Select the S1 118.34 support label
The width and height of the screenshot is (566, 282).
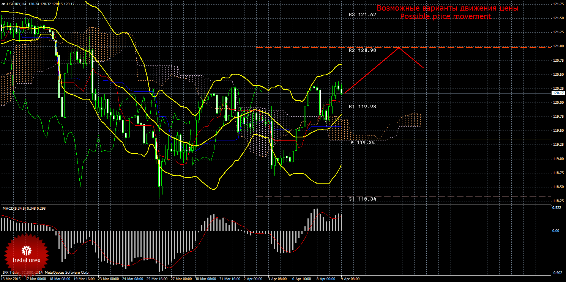pos(362,199)
